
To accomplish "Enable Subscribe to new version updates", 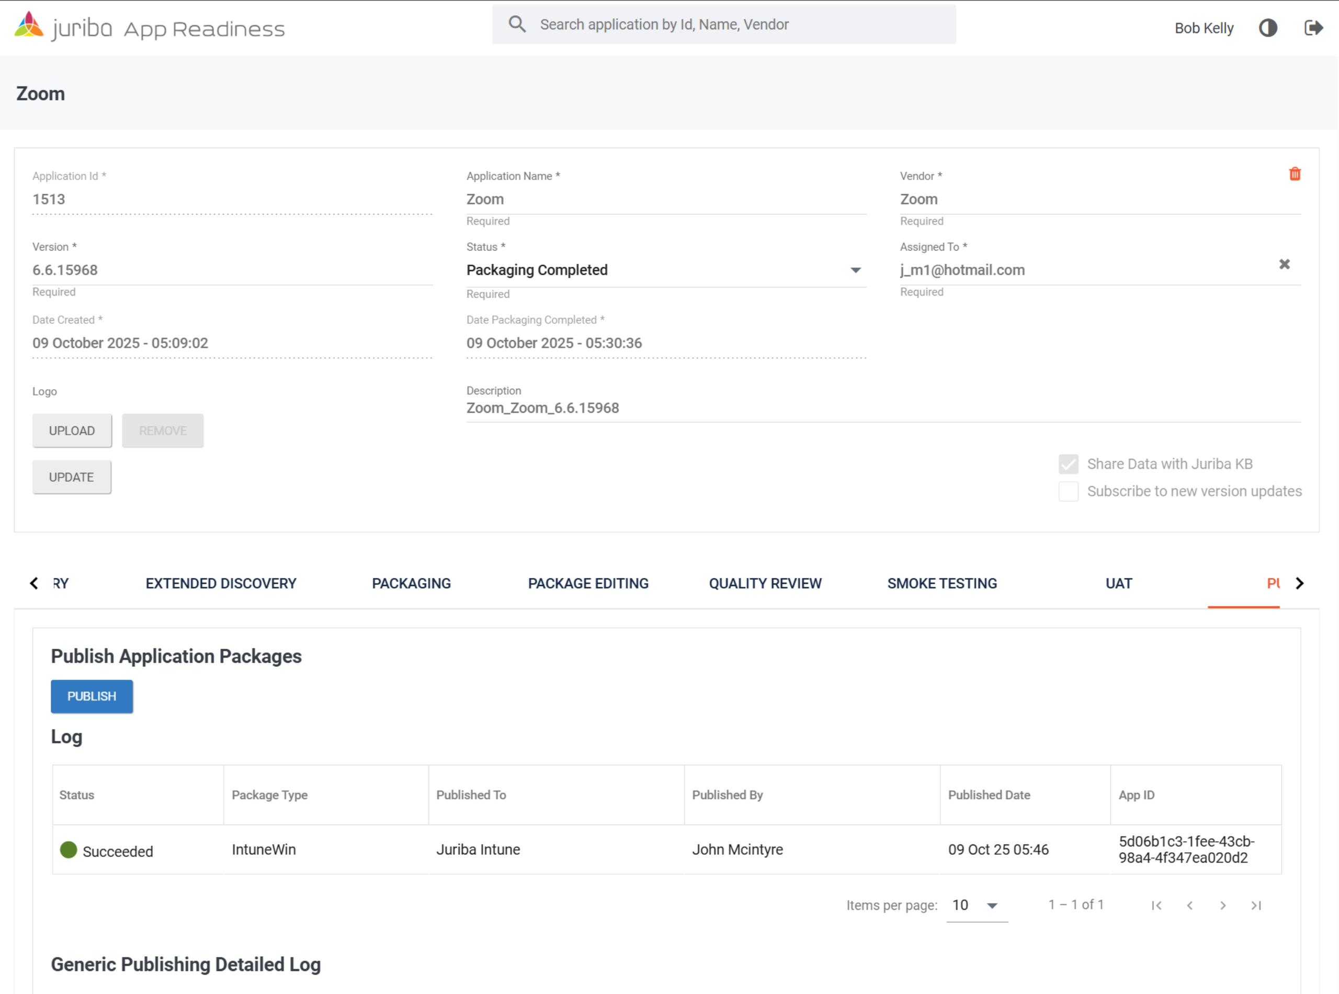I will click(x=1068, y=491).
